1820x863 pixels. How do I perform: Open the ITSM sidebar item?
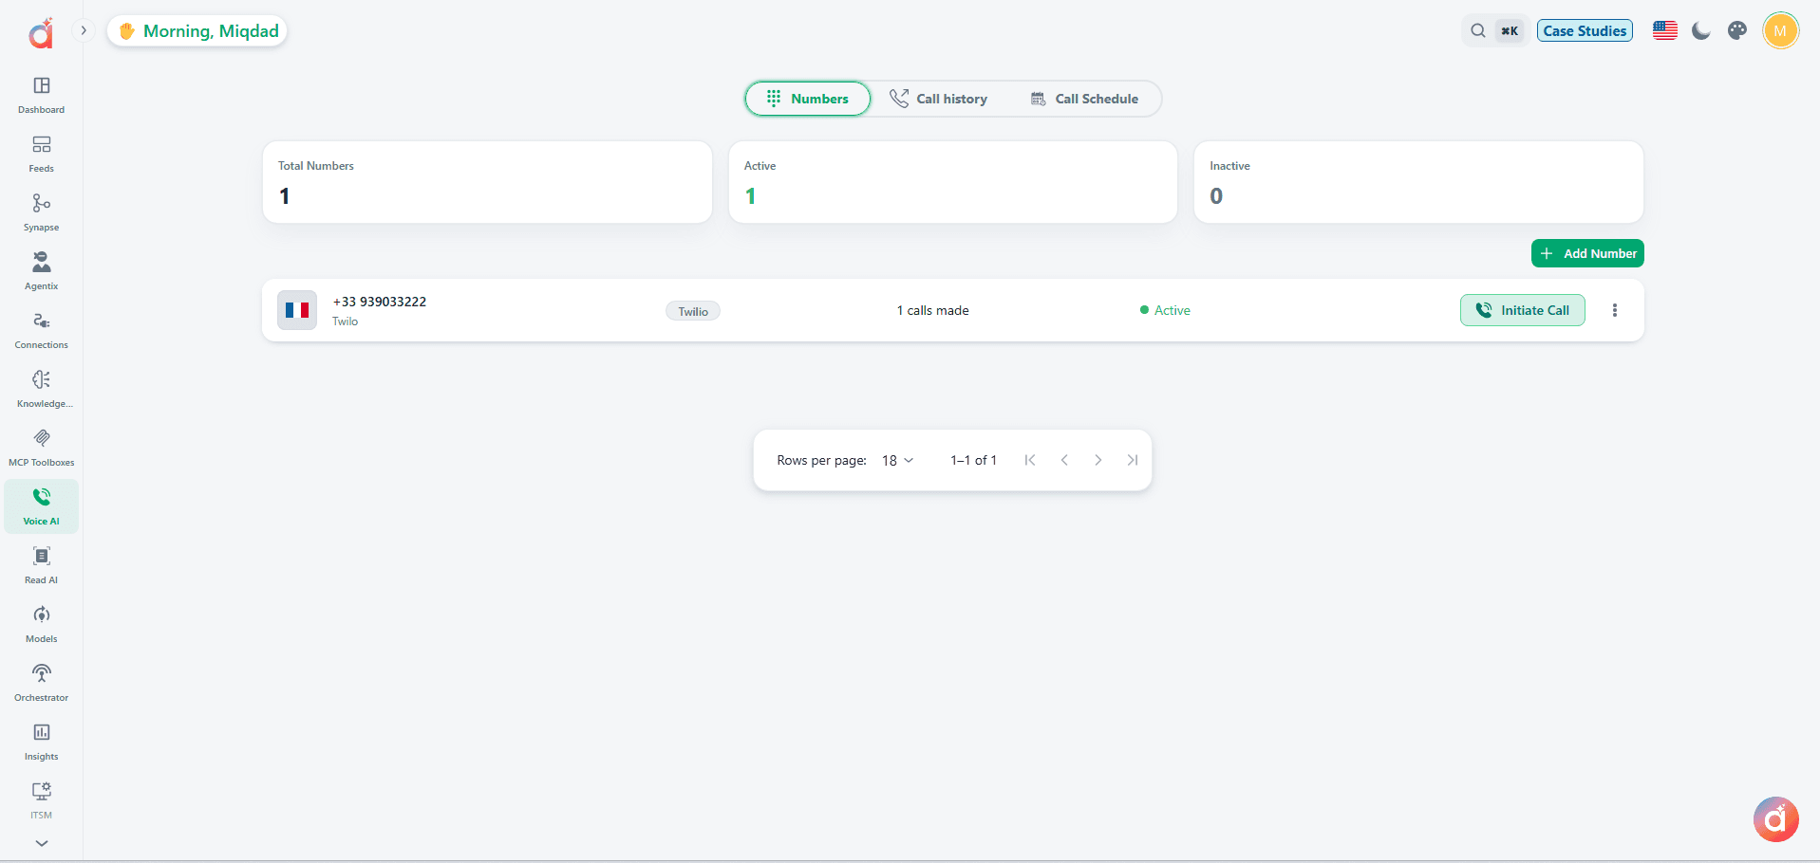point(42,801)
